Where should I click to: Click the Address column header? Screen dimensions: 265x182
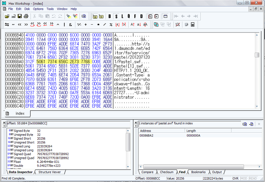click(x=162, y=131)
